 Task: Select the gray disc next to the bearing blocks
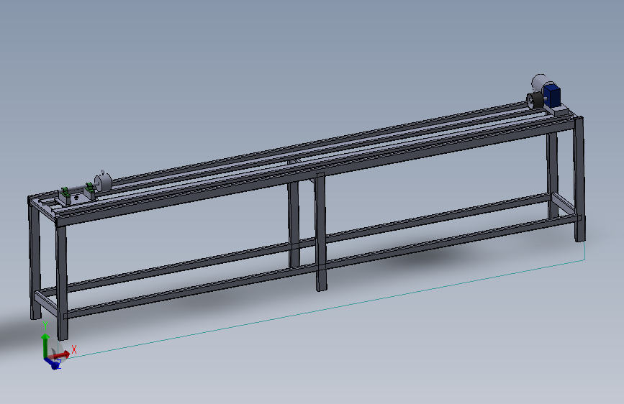pyautogui.click(x=104, y=182)
